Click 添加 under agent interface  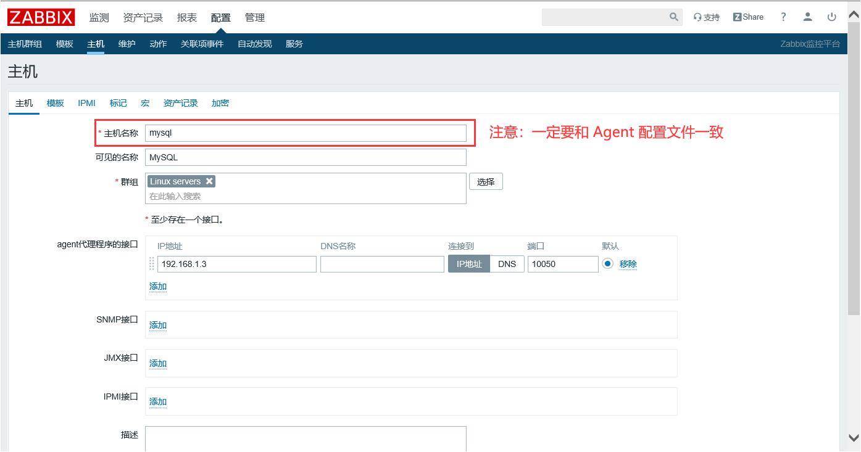[x=158, y=287]
